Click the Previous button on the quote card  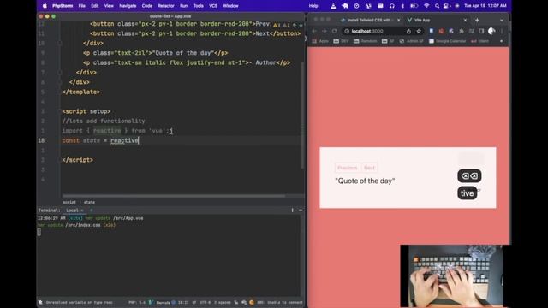tap(348, 168)
